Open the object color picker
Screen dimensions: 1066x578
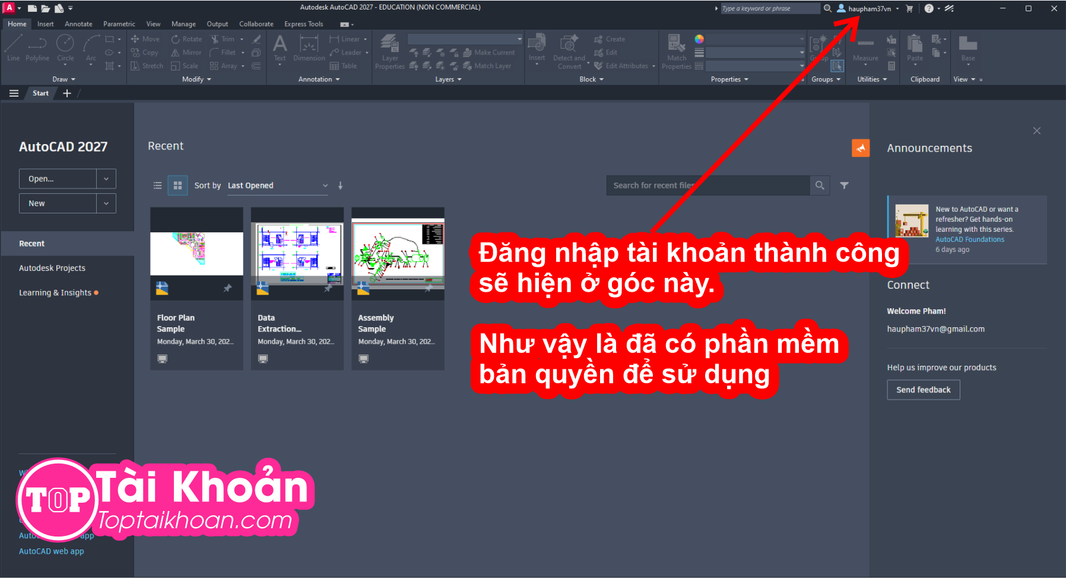699,39
